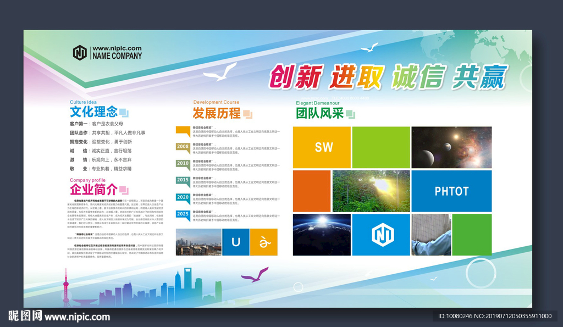
Task: Select the 企业简介 heading
Action: [x=93, y=190]
